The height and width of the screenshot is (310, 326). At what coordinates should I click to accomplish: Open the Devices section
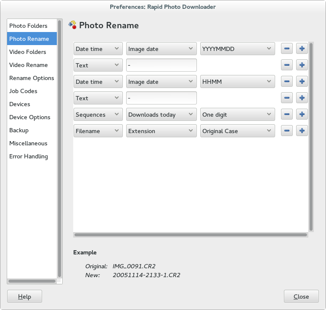[x=32, y=104]
